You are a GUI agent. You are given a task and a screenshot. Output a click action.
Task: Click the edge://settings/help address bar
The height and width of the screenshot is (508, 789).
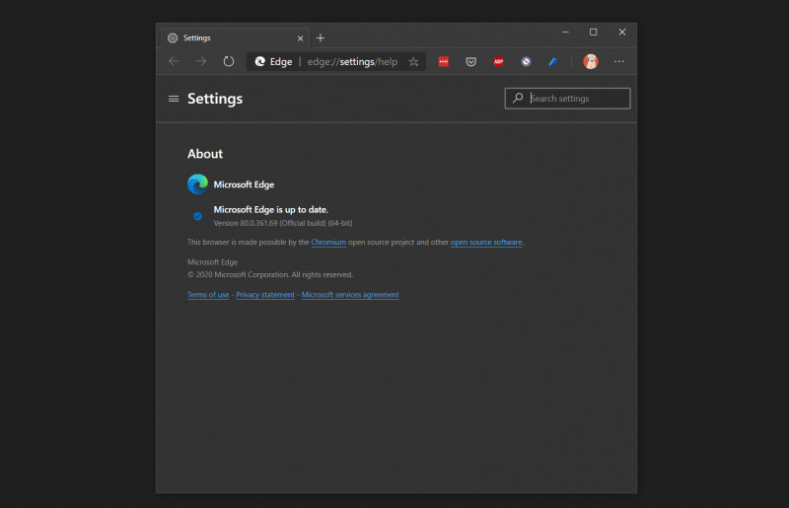tap(336, 61)
